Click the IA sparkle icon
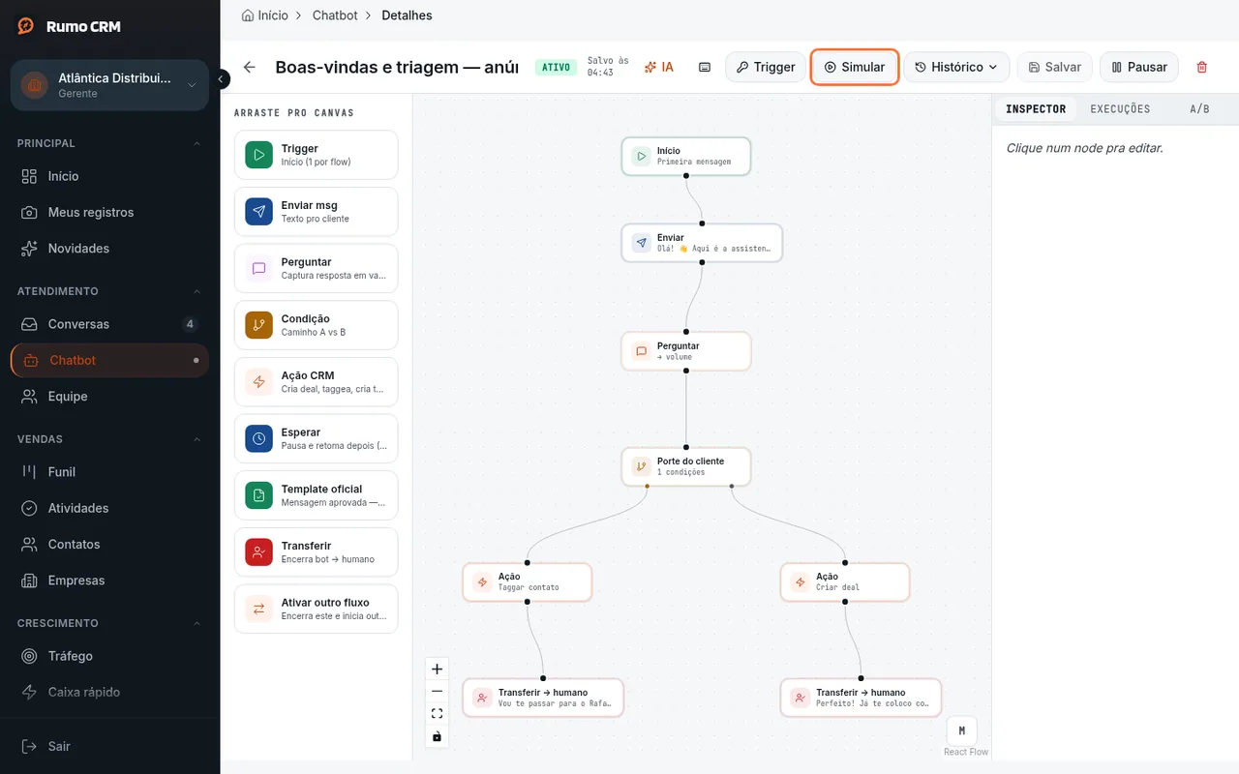This screenshot has width=1239, height=774. 659,67
